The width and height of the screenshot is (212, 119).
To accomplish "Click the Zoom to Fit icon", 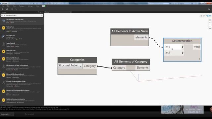I will click(210, 20).
